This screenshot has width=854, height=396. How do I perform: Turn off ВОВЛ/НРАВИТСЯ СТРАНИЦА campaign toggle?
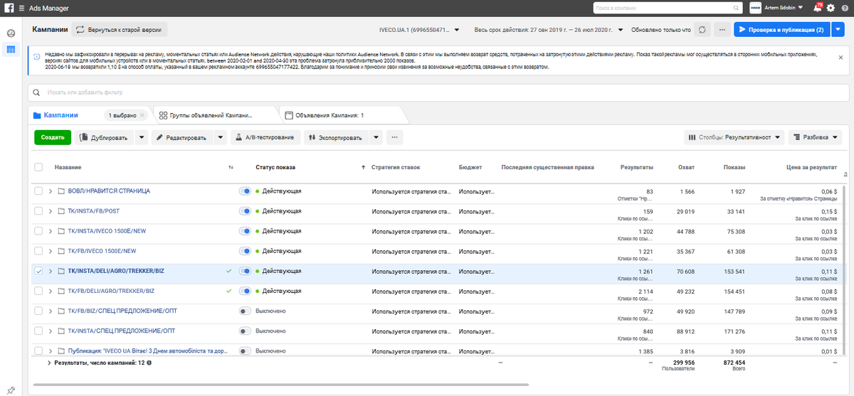click(246, 191)
